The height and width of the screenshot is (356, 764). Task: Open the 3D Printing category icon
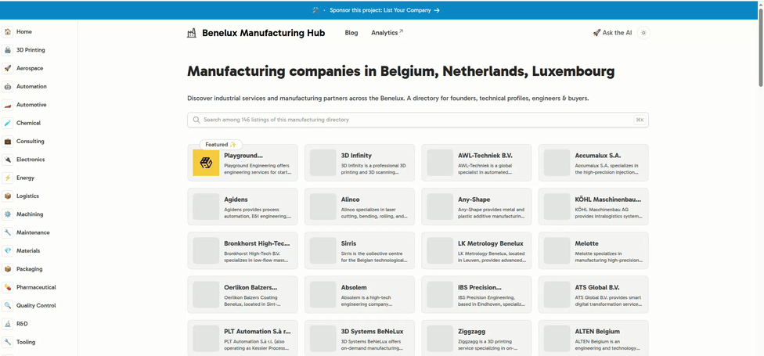coord(8,50)
